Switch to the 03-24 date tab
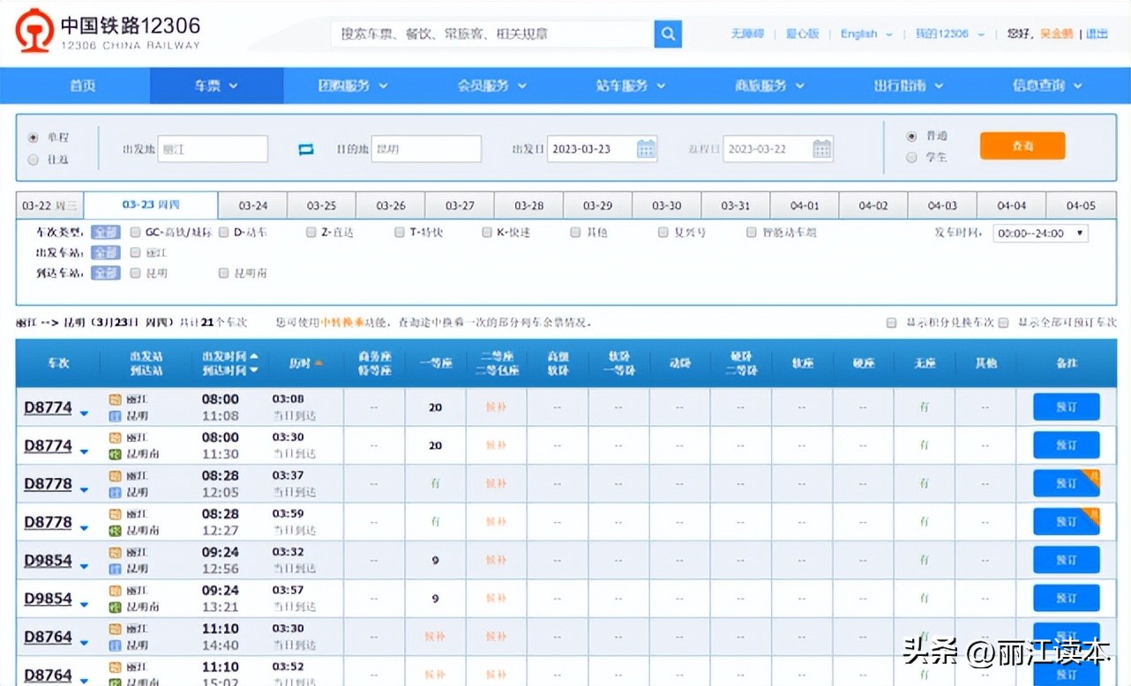This screenshot has width=1131, height=686. tap(252, 204)
